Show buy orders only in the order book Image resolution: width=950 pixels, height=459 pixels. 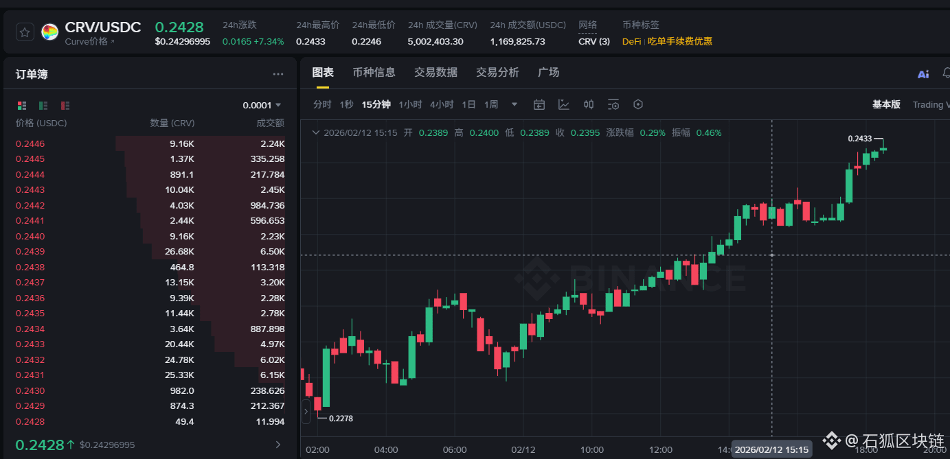pyautogui.click(x=43, y=106)
